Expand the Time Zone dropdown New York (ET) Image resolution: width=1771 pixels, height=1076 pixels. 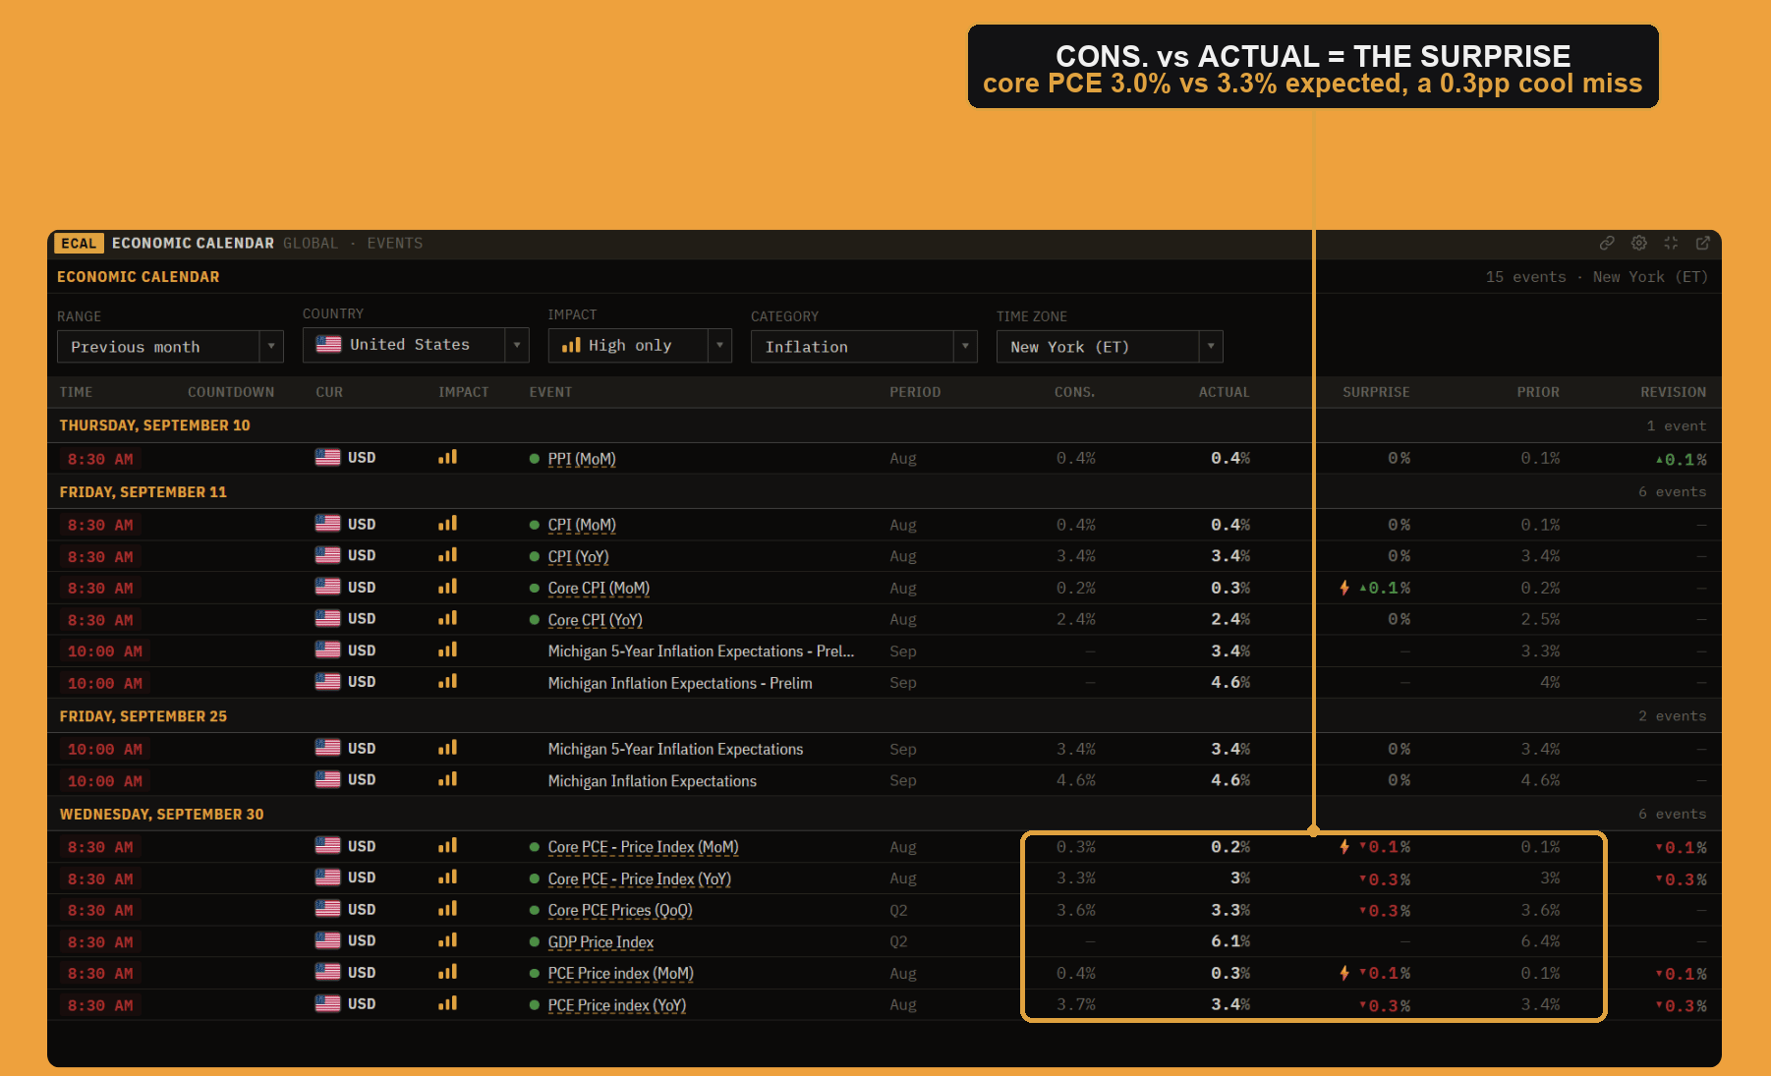pyautogui.click(x=1110, y=347)
